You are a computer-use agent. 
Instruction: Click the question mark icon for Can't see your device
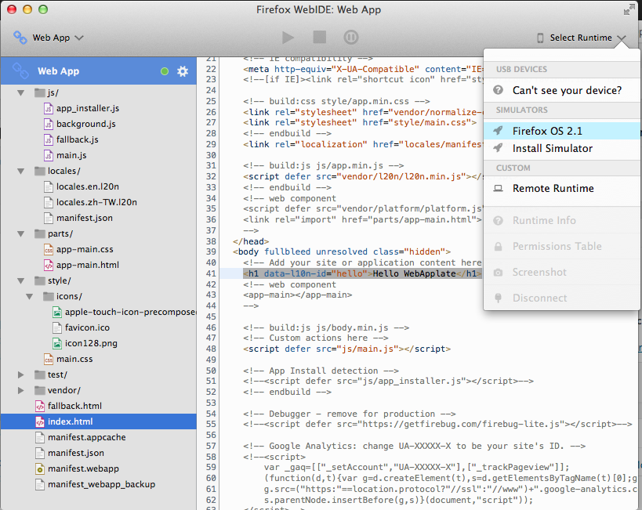(x=498, y=90)
